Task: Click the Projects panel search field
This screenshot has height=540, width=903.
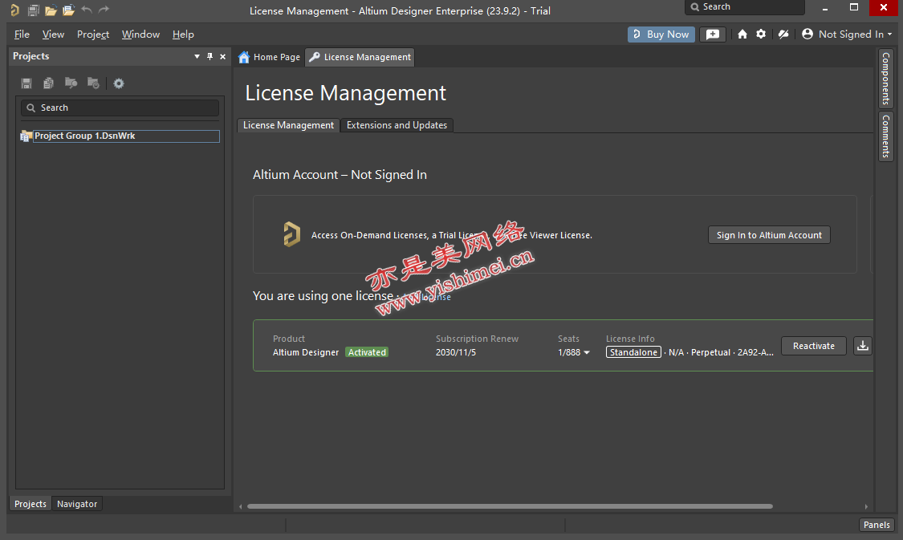Action: coord(120,108)
